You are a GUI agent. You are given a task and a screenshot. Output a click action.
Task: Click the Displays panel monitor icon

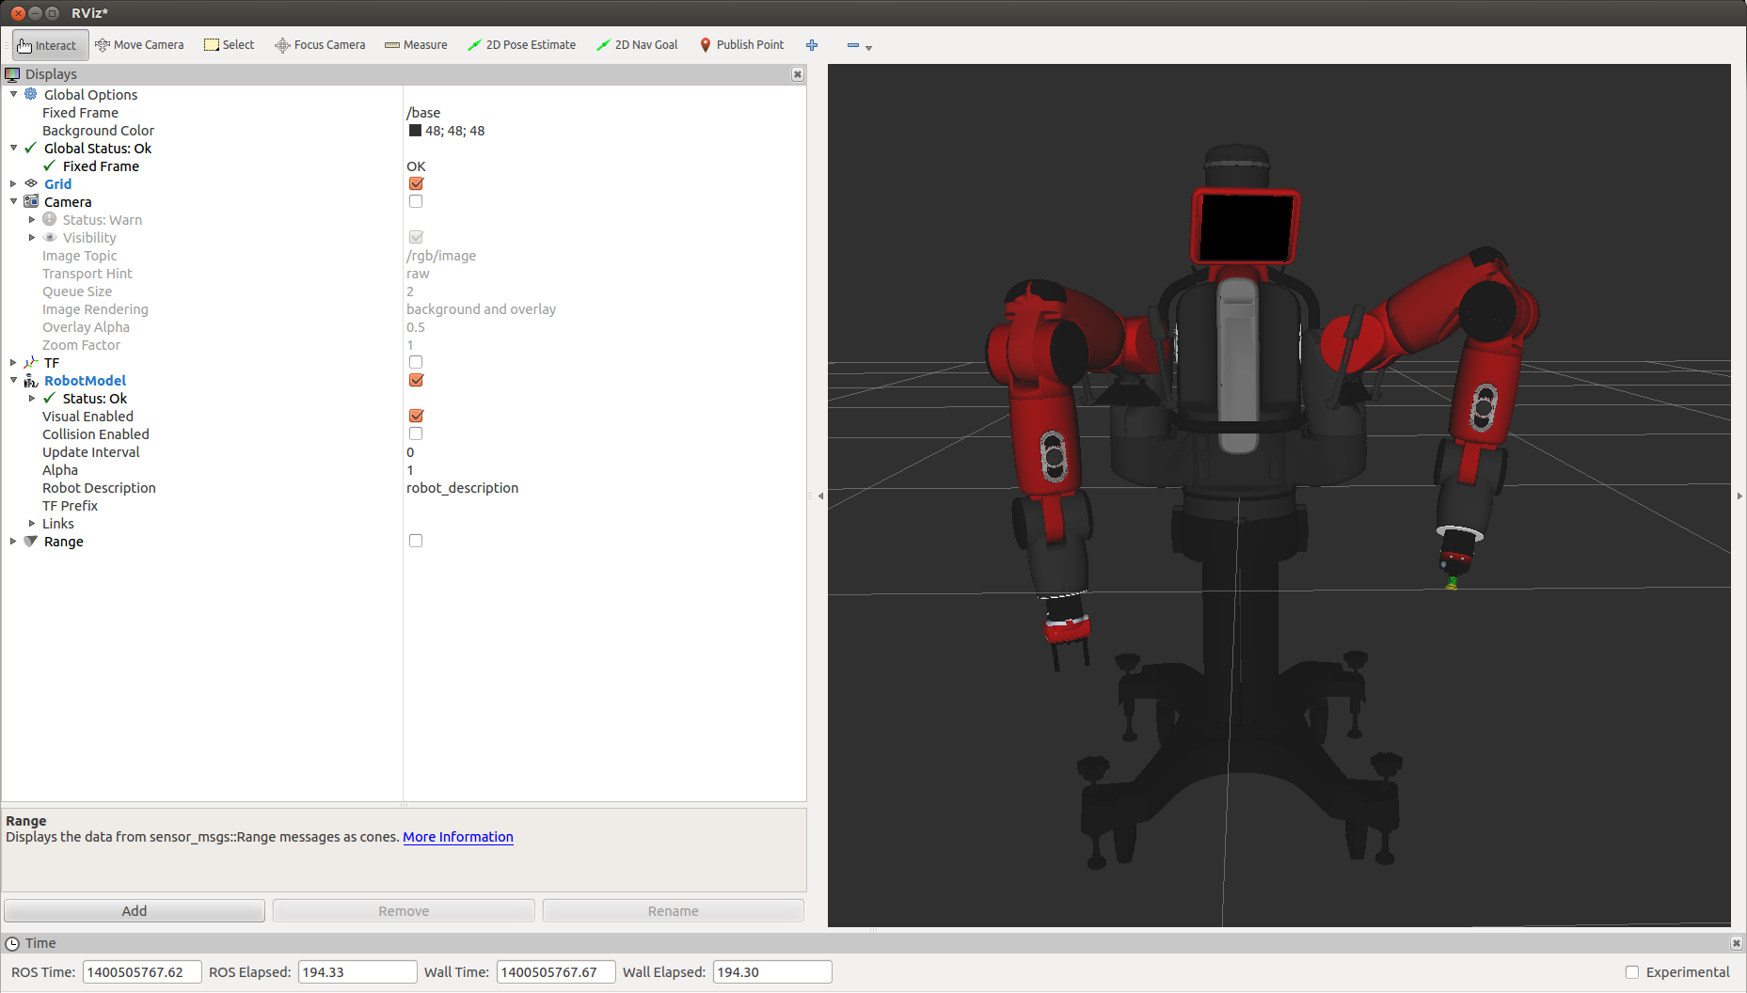coord(12,74)
